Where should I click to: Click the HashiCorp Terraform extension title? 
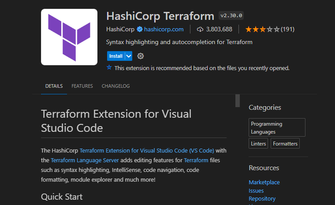coord(160,16)
